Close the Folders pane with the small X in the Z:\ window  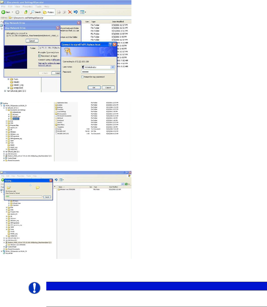[55, 187]
